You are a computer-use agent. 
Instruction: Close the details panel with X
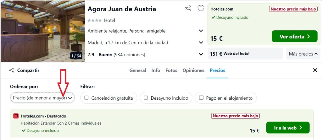[x=315, y=70]
